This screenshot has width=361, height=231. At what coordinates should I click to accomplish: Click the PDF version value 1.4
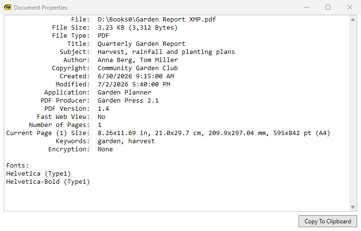tap(103, 109)
